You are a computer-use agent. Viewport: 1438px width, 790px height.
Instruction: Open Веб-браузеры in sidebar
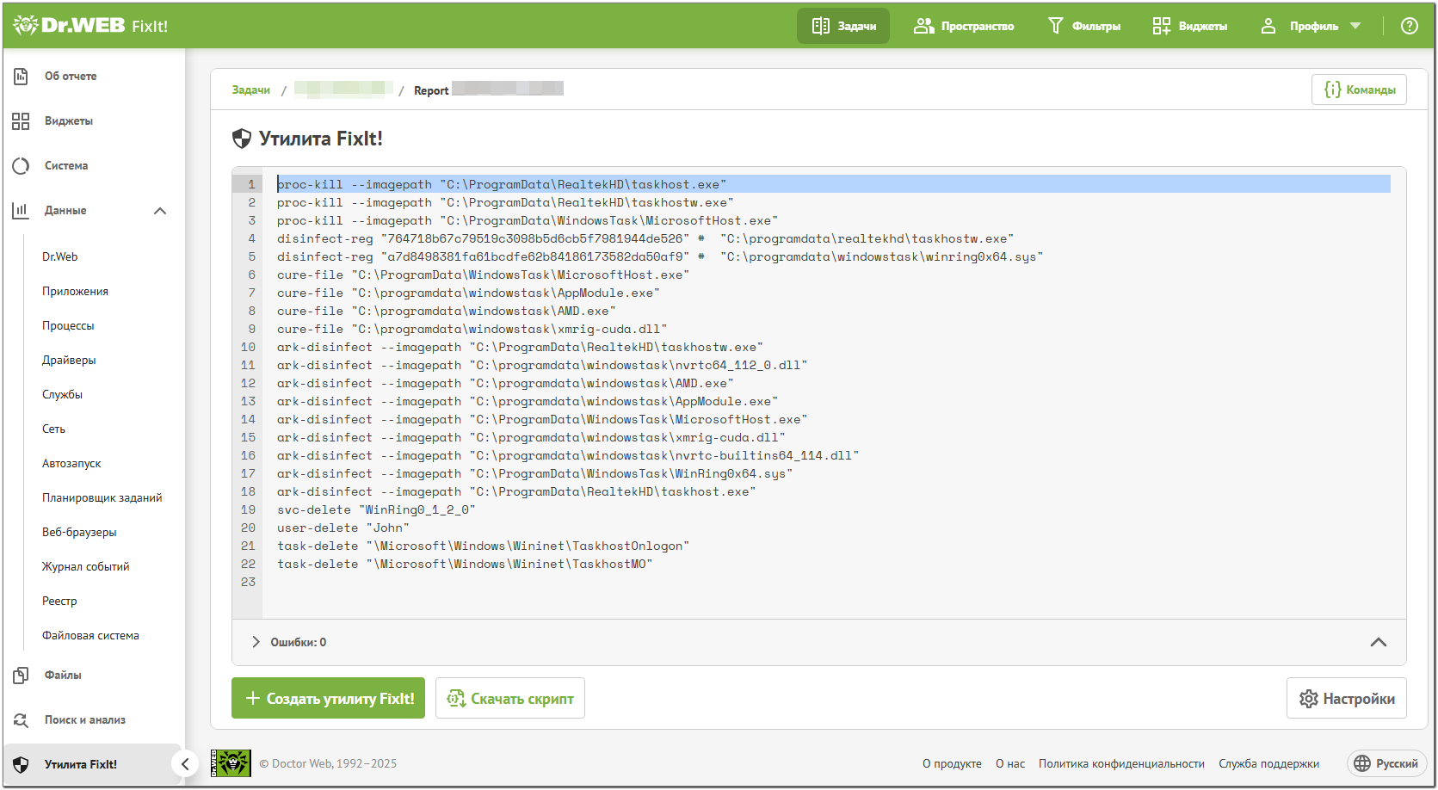[x=79, y=532]
